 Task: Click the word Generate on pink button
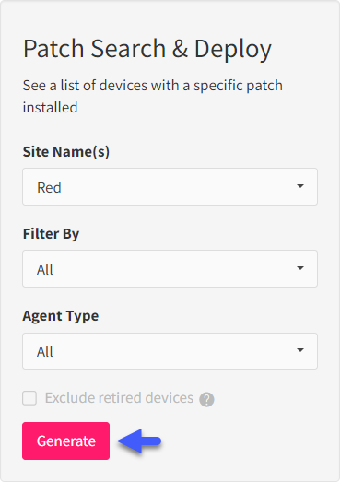(66, 441)
